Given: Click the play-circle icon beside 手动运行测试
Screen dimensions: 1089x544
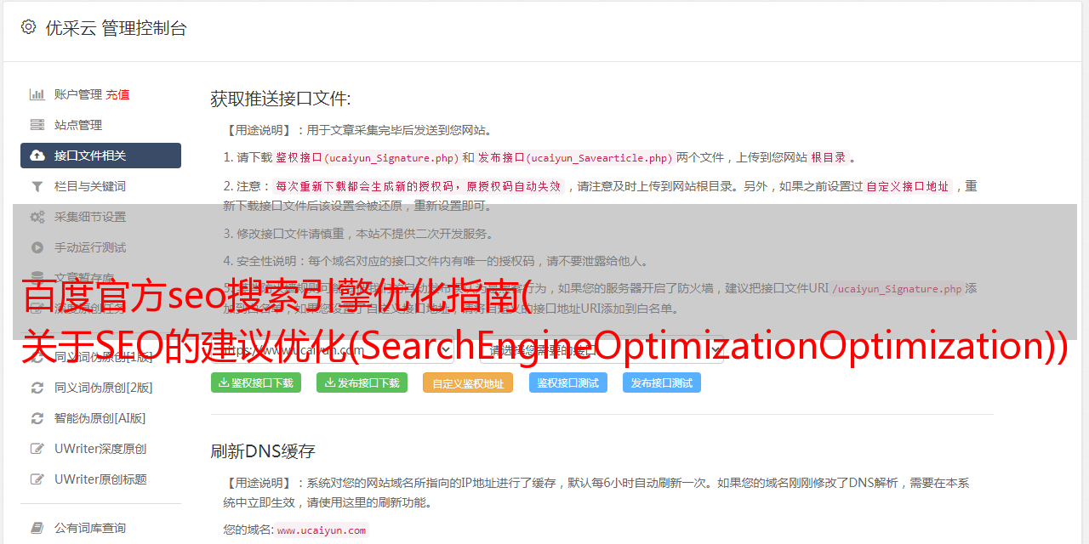Looking at the screenshot, I should pyautogui.click(x=37, y=247).
